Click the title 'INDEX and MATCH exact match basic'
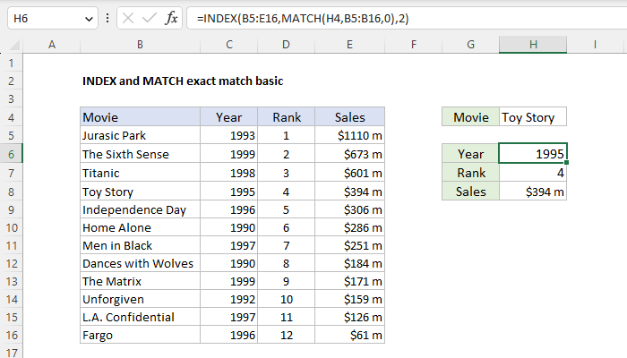 tap(183, 81)
